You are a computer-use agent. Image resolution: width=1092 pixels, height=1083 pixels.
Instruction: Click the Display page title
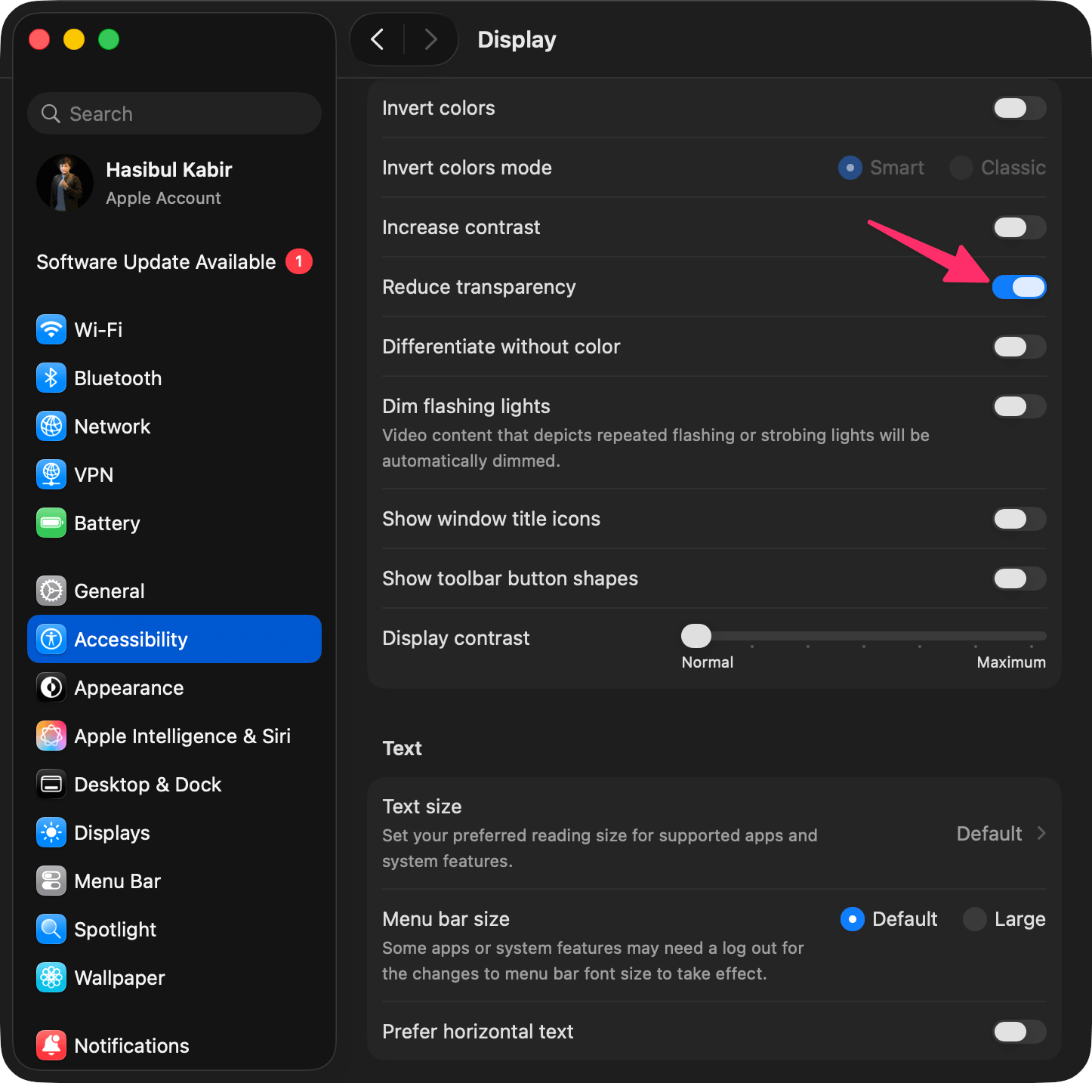click(x=517, y=39)
